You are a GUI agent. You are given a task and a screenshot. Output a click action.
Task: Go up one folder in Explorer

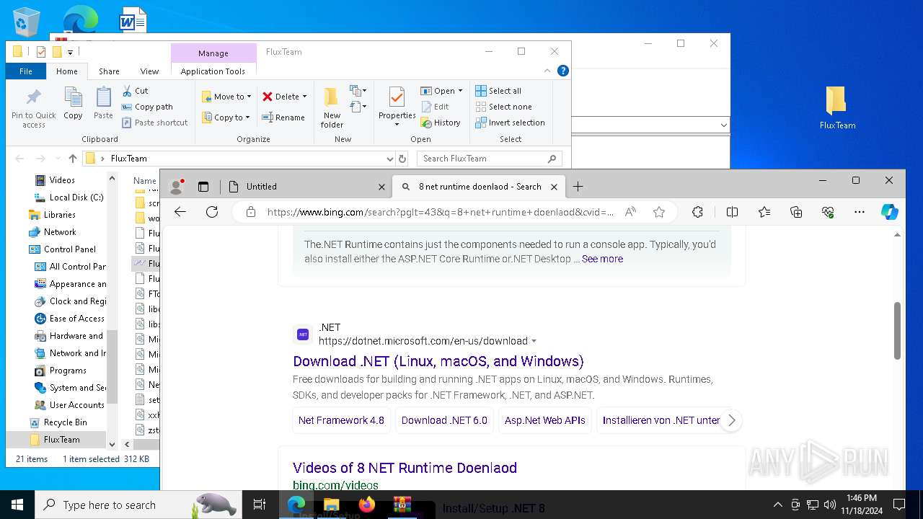tap(72, 159)
